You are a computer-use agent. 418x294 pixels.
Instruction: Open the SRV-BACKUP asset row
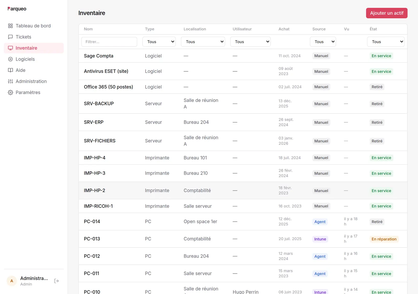[x=243, y=103]
